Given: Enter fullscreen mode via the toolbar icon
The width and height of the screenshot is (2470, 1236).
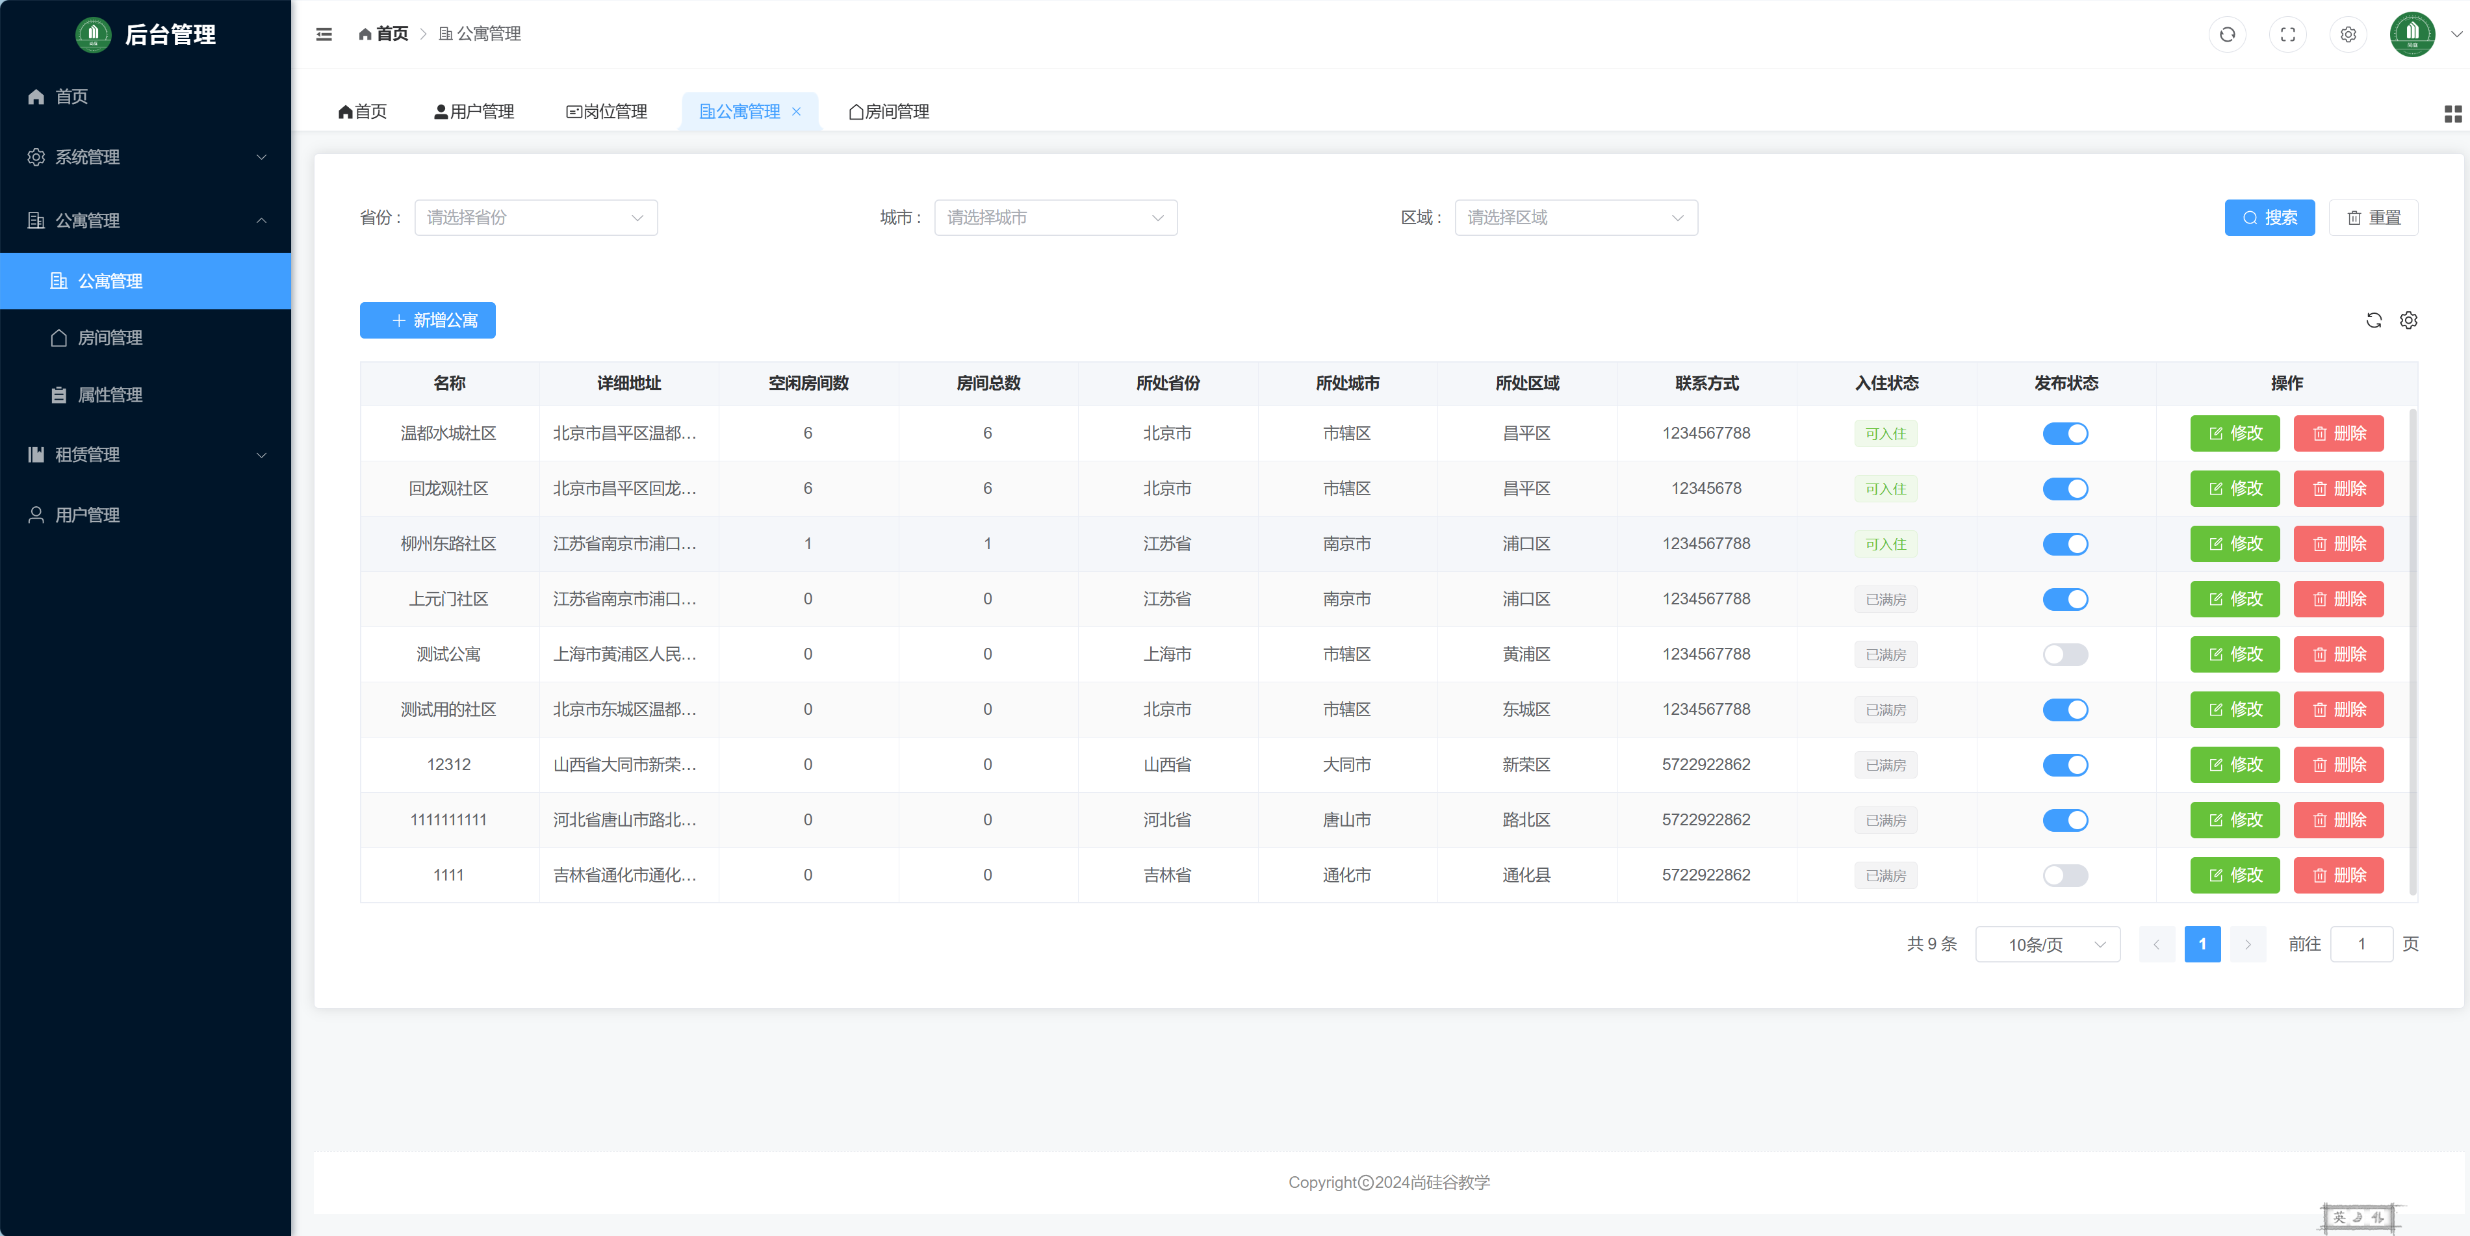Looking at the screenshot, I should [x=2288, y=34].
